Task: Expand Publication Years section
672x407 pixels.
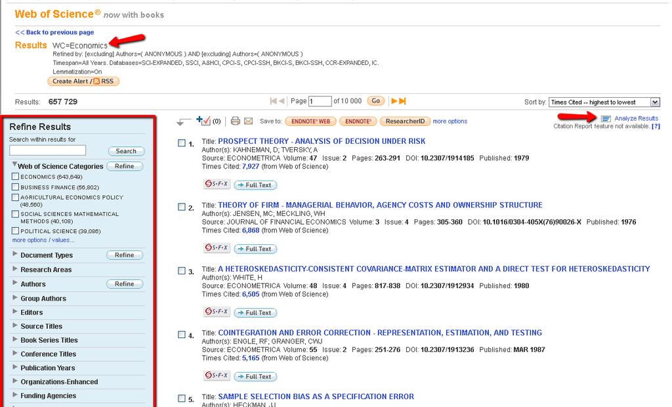Action: coord(15,367)
